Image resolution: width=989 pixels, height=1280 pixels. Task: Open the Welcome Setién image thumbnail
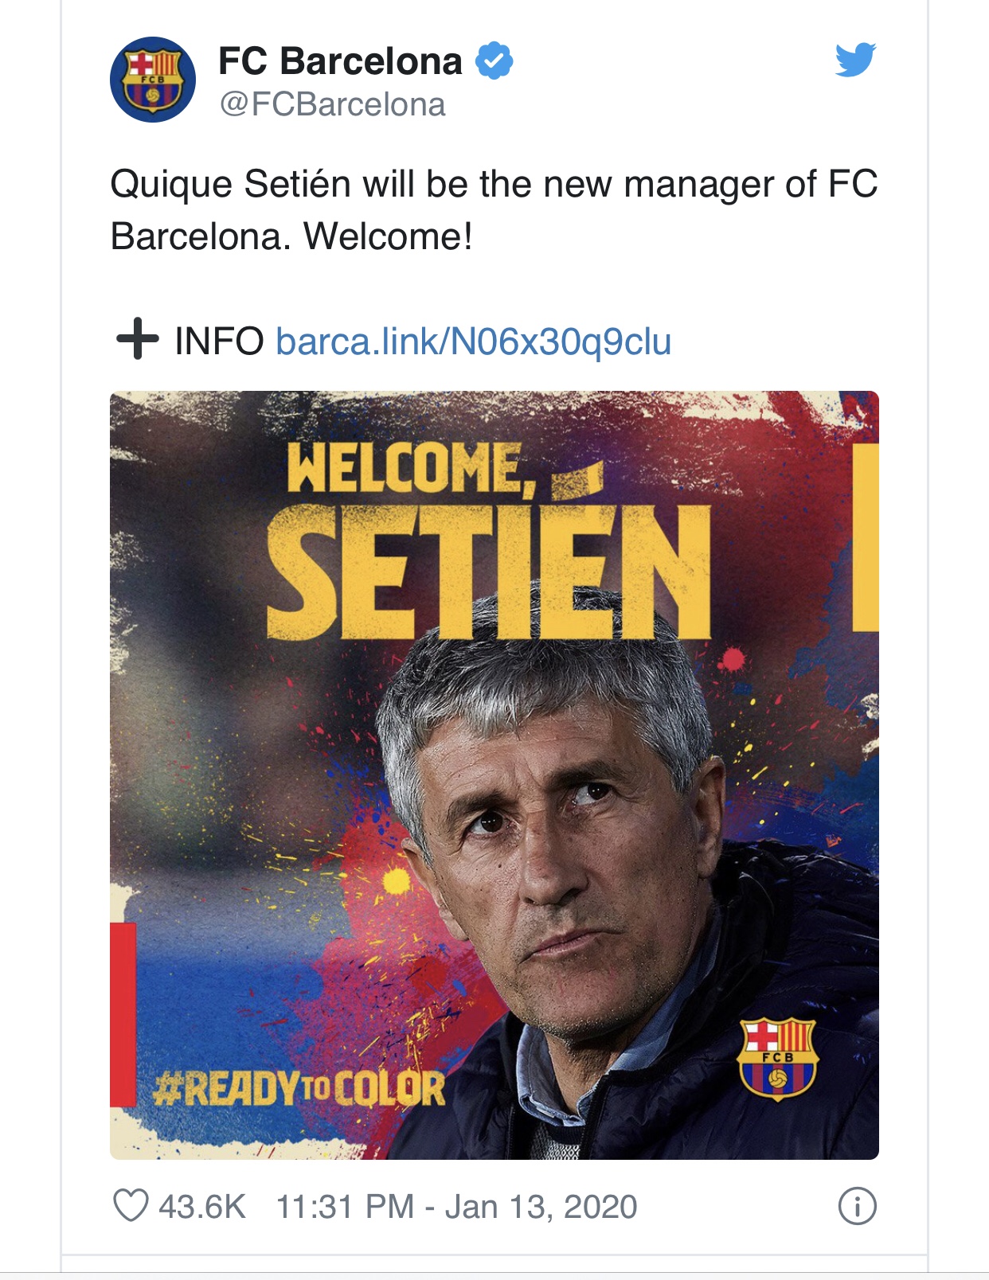494,775
